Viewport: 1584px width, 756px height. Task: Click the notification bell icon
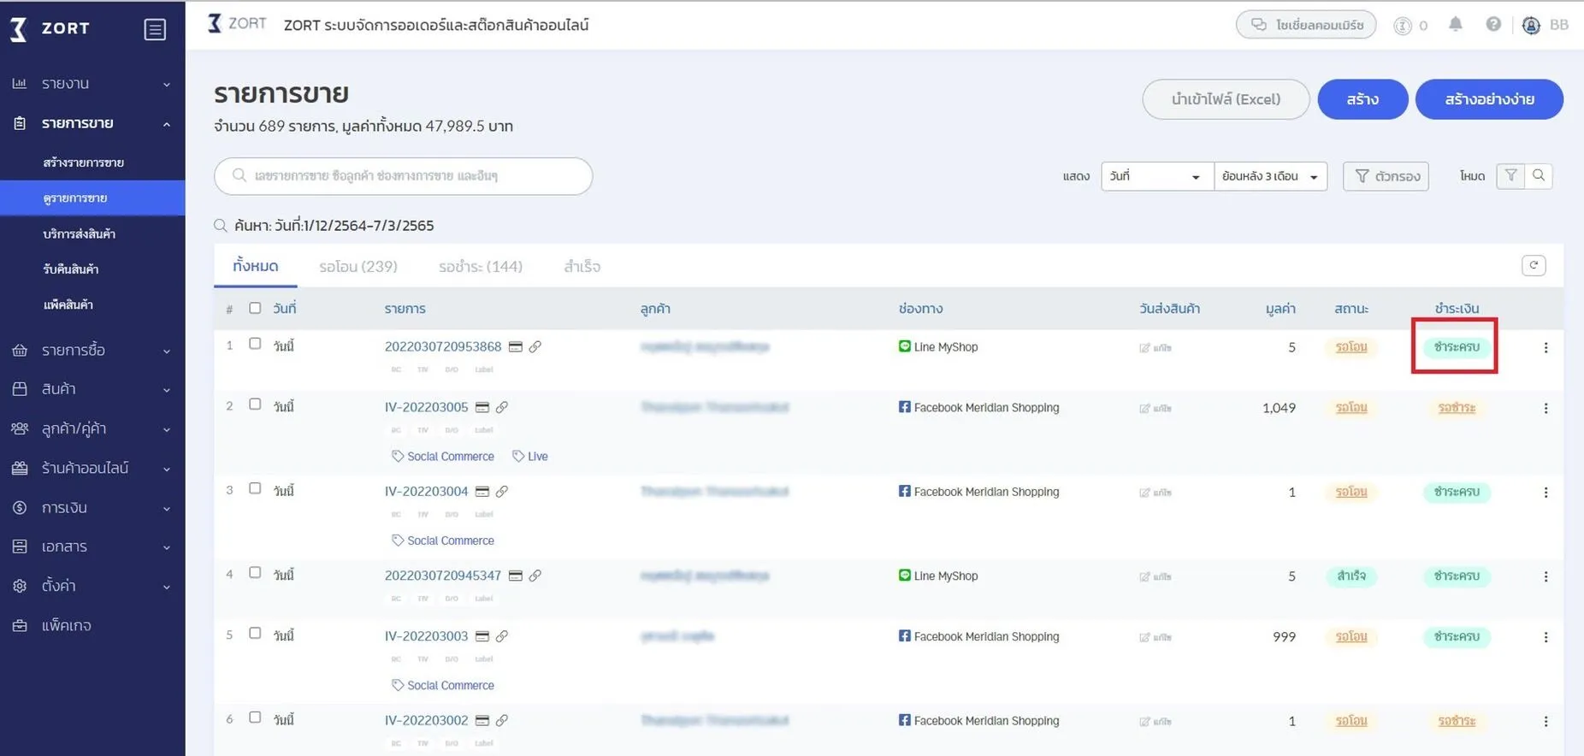tap(1455, 25)
